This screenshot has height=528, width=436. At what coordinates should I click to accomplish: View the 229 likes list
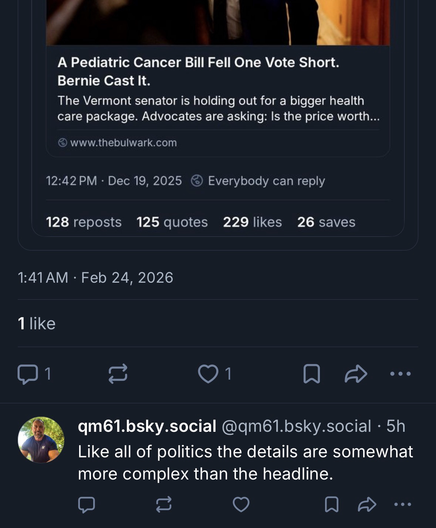[x=252, y=222]
